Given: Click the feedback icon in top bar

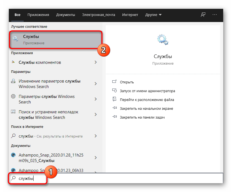Looking at the screenshot, I should tap(203, 15).
